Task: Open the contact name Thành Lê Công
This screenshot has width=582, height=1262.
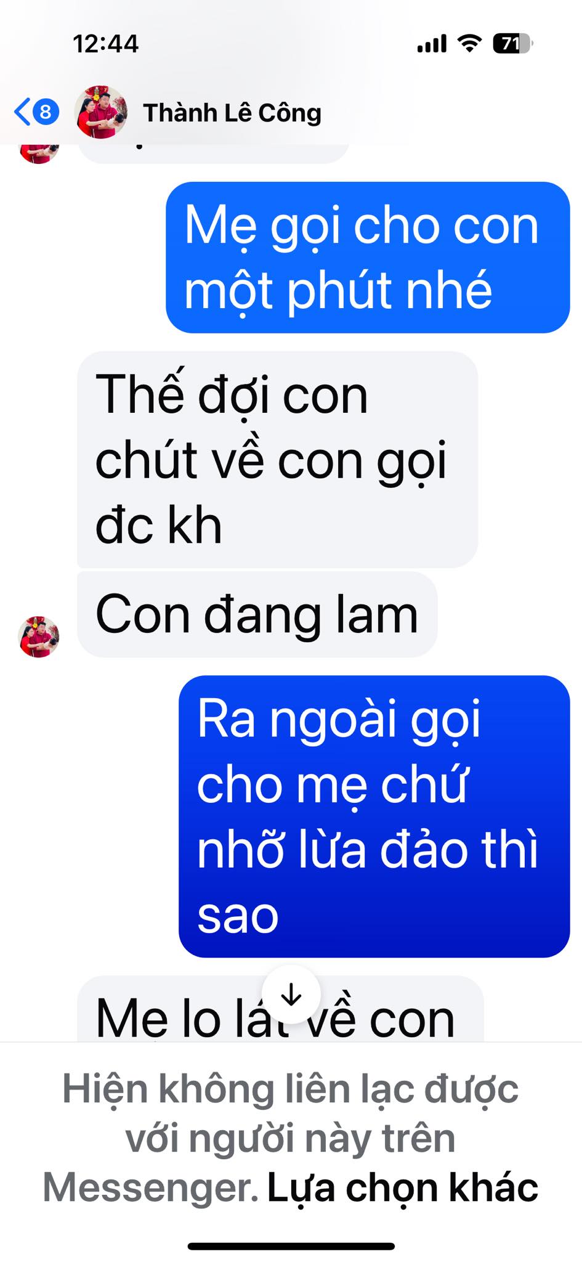Action: [x=232, y=113]
